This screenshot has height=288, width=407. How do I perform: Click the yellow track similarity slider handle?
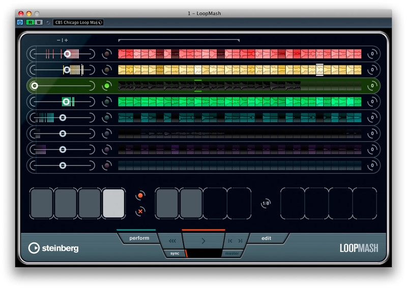[67, 70]
